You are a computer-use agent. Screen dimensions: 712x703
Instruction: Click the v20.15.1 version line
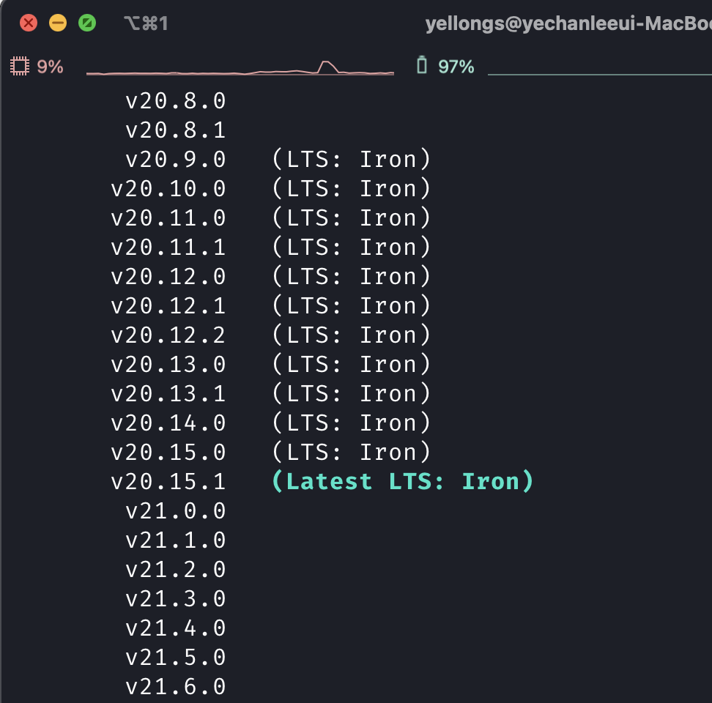[x=168, y=482]
